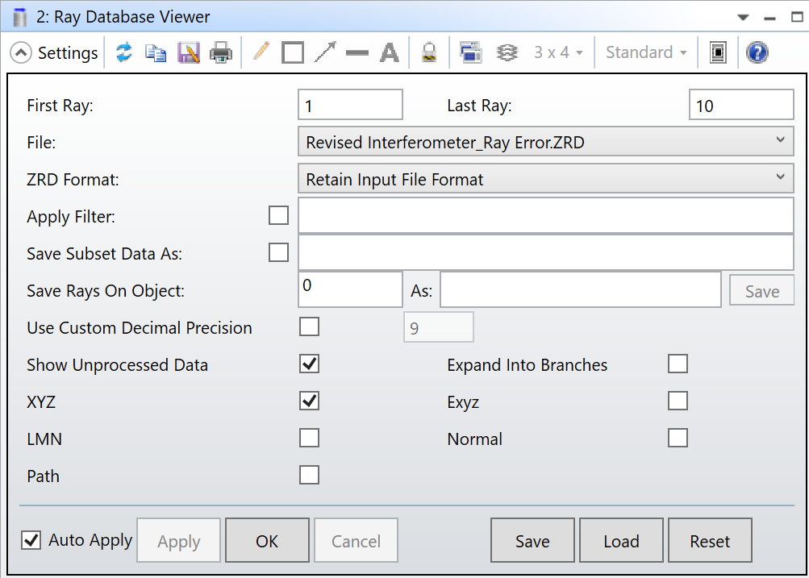Viewport: 809px width, 578px height.
Task: Click the As: filename field
Action: pyautogui.click(x=581, y=289)
